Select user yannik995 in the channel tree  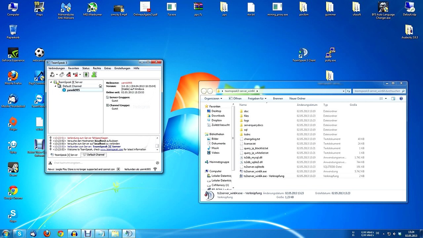pos(73,90)
